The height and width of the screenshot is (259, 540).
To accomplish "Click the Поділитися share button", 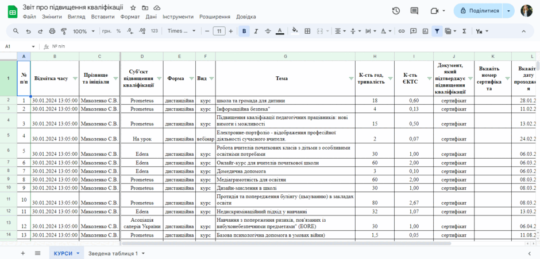I will pos(479,11).
